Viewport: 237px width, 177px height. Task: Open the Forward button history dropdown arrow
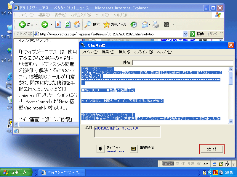pyautogui.click(x=51, y=24)
